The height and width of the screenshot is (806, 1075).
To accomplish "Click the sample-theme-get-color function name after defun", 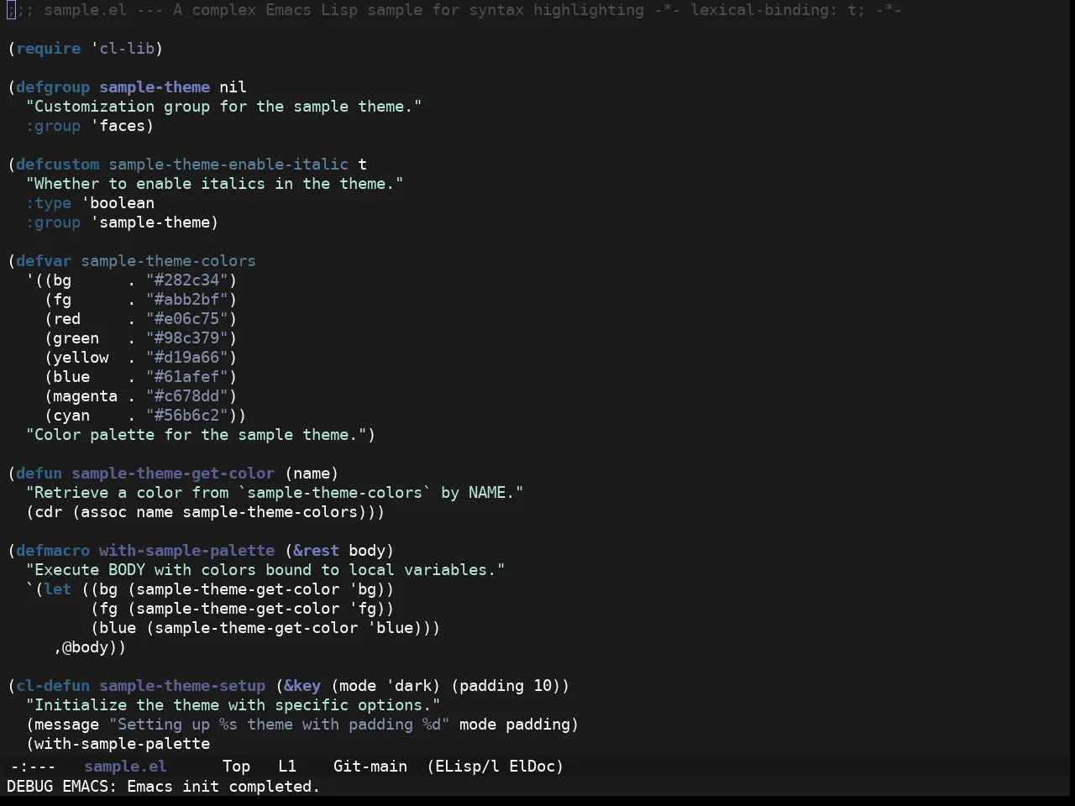I will point(173,474).
